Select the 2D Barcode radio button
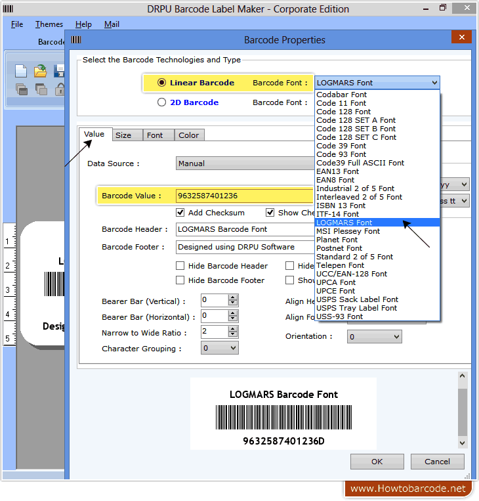Screen dimensions: 479x501 pyautogui.click(x=161, y=102)
